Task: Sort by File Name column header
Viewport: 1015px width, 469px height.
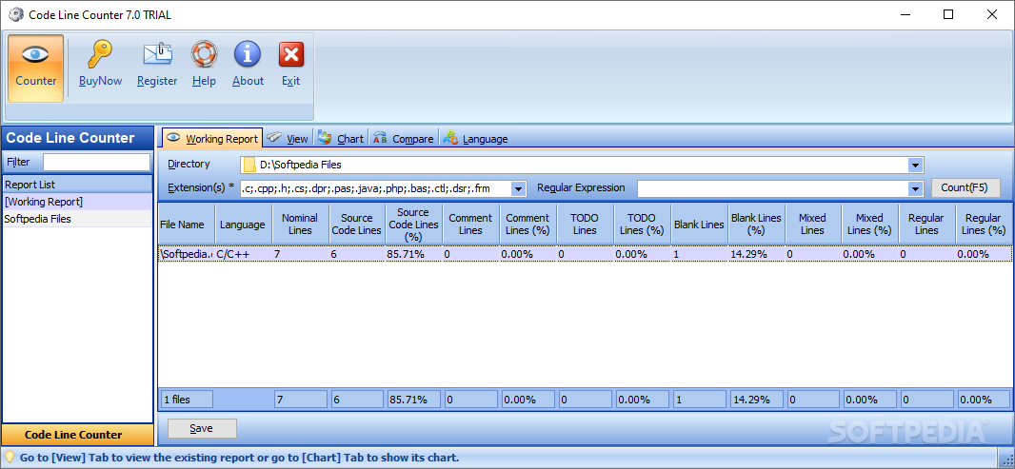Action: (x=187, y=225)
